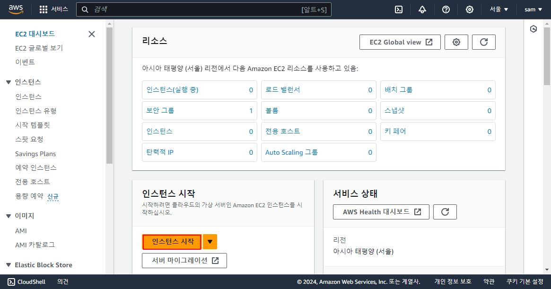Open Savings Plans in sidebar
The width and height of the screenshot is (551, 289).
[x=35, y=154]
